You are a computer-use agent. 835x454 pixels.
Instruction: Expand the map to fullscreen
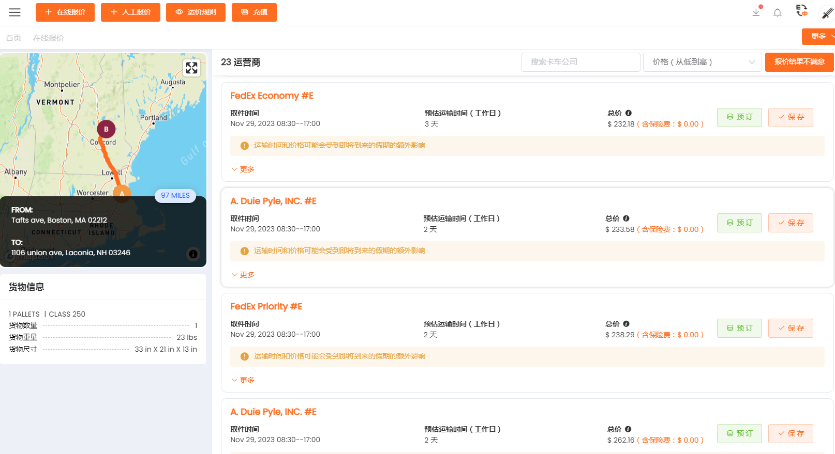coord(192,68)
